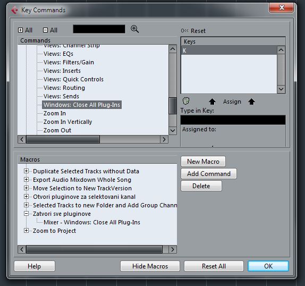The width and height of the screenshot is (305, 286).
Task: Click the Cubase logo in the title bar
Action: pos(14,10)
